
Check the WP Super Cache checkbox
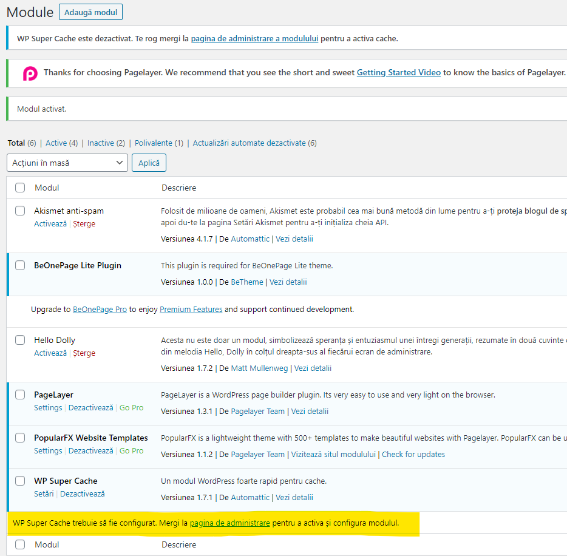(x=20, y=481)
